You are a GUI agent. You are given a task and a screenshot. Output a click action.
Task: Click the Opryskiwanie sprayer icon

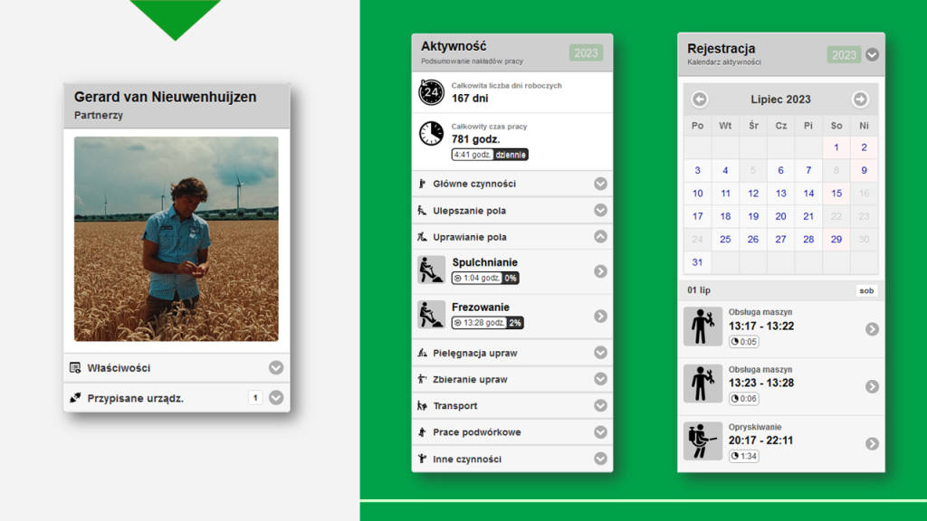[x=702, y=442]
